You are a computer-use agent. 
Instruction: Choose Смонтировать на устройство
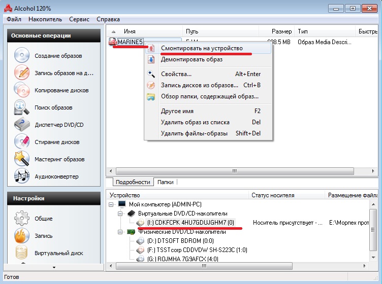208,48
